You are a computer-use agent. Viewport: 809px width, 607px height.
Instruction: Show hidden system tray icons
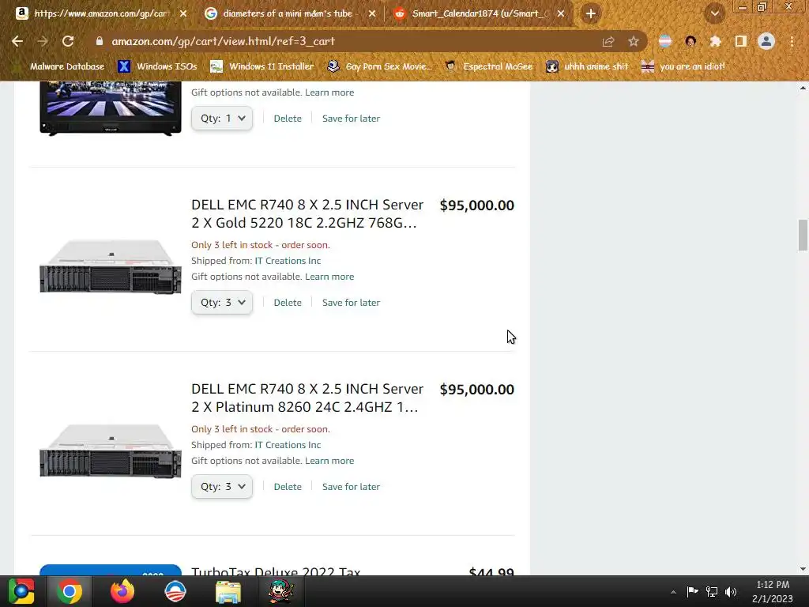[x=673, y=592]
